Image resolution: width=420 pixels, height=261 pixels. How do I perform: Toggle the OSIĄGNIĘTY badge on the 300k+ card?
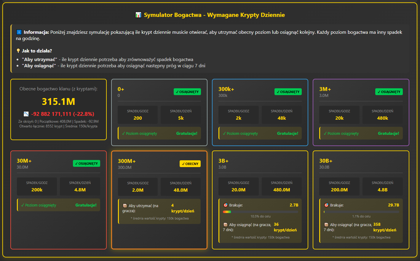coord(288,92)
